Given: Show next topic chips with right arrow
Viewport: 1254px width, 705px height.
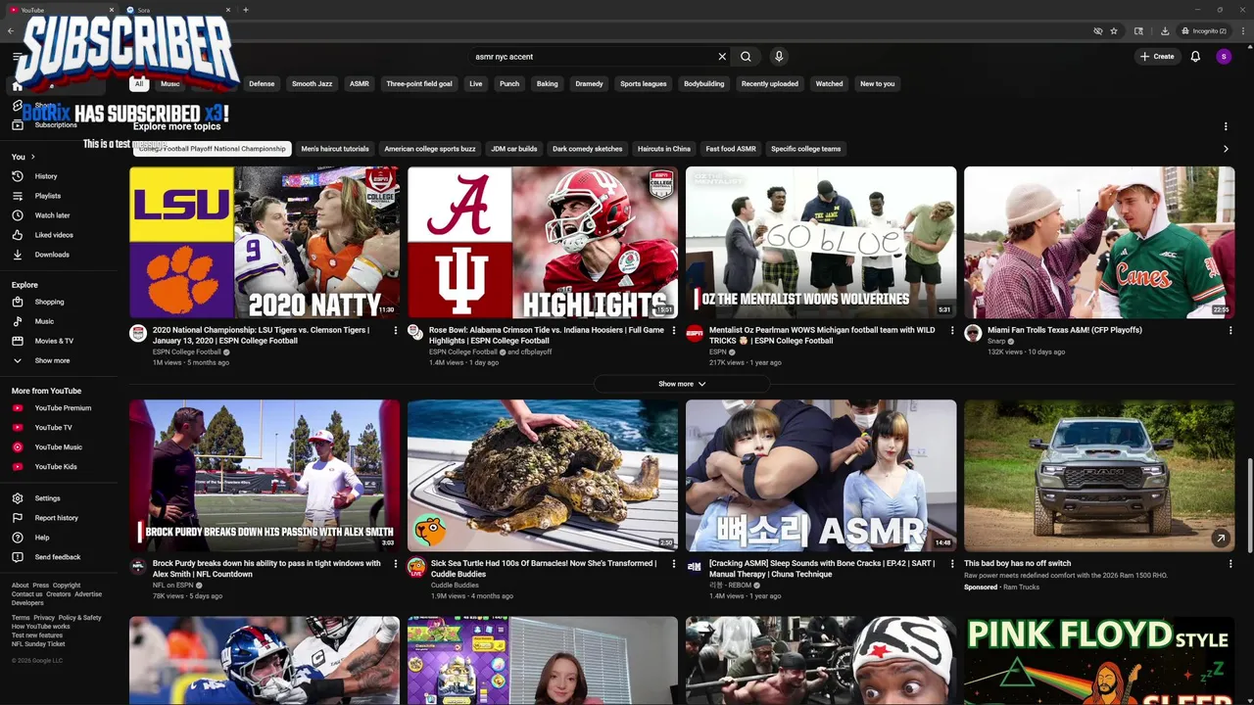Looking at the screenshot, I should 1226,149.
